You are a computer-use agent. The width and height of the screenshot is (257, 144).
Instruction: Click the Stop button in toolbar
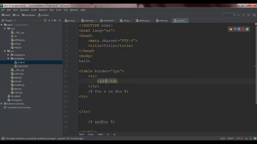tap(249, 15)
